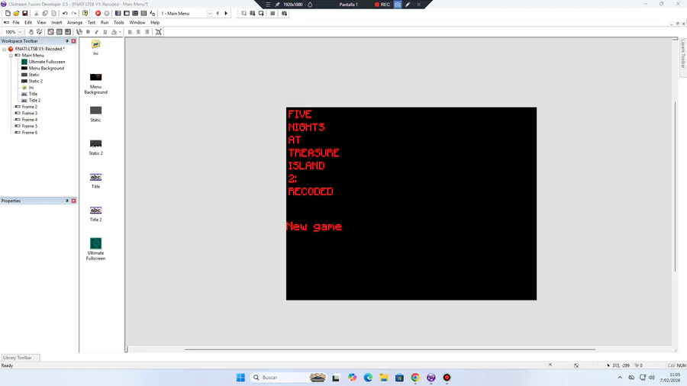The image size is (687, 386).
Task: Click the horizontal scrollbar of frame editor
Action: 390,349
